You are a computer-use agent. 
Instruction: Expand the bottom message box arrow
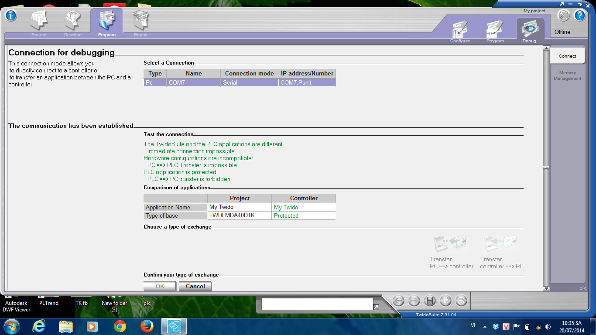(x=376, y=307)
